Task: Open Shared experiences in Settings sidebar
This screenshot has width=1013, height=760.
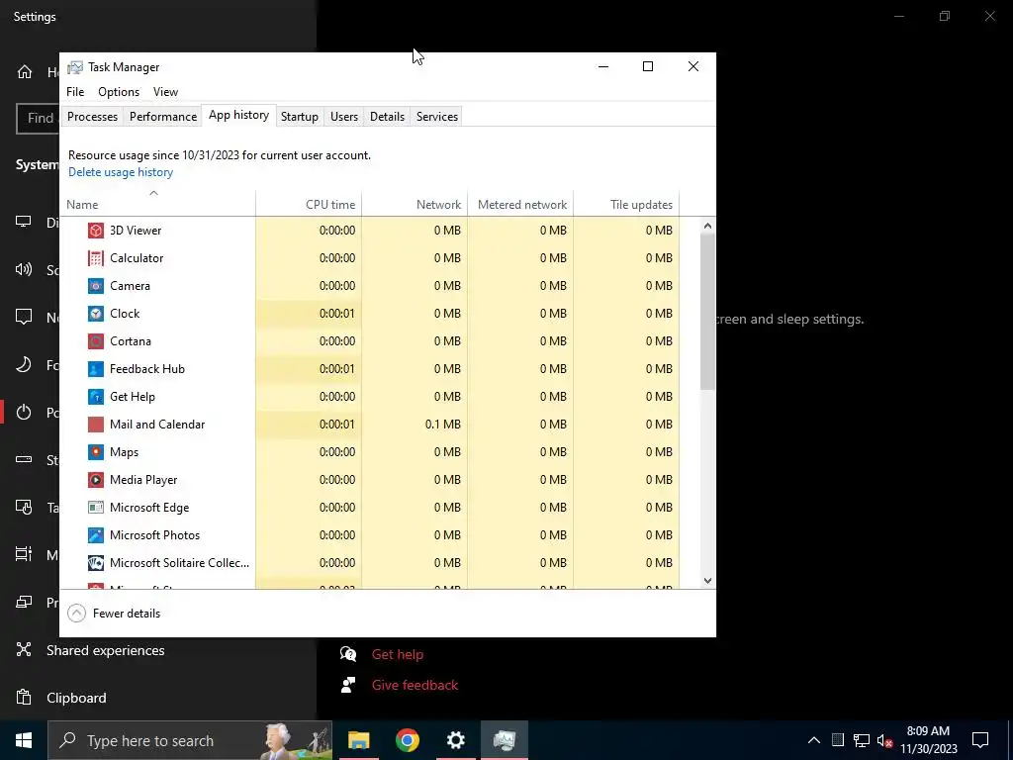Action: [105, 650]
